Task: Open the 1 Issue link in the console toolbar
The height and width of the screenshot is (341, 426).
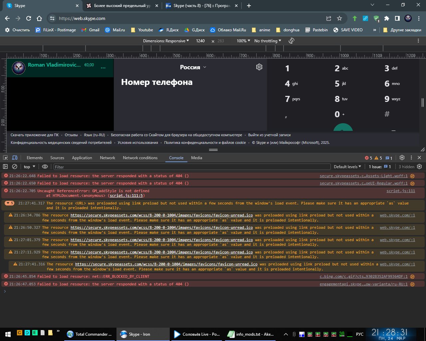Action: click(x=380, y=167)
